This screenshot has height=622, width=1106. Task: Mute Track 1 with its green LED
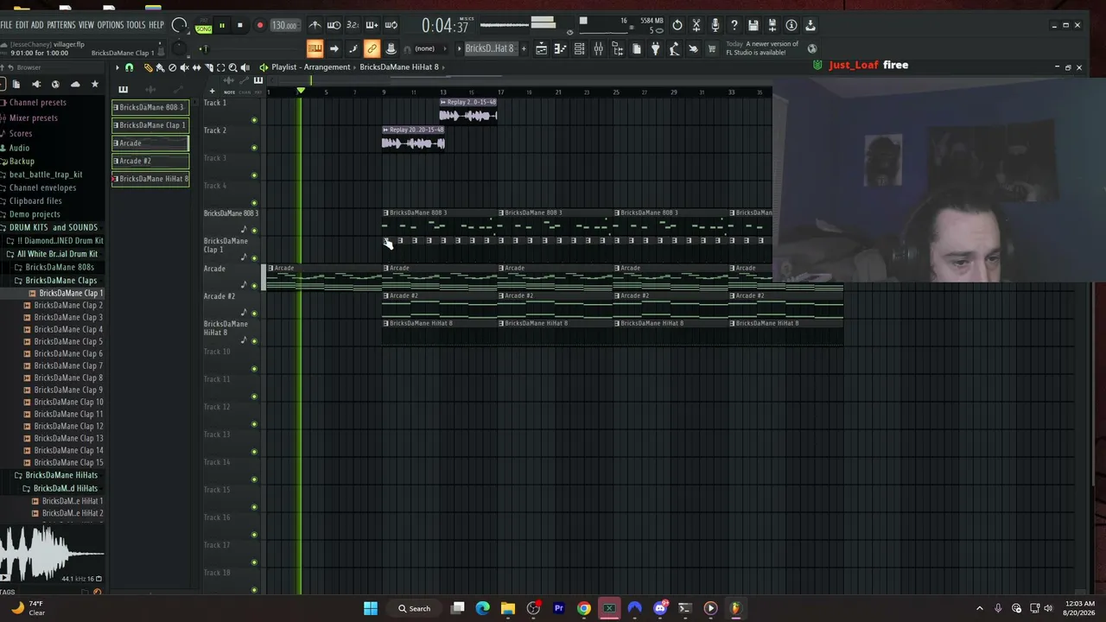pyautogui.click(x=254, y=120)
